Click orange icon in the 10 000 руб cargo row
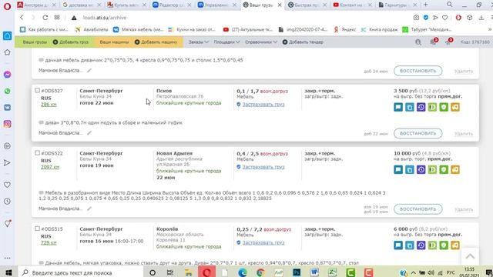493x277 pixels. (455, 169)
